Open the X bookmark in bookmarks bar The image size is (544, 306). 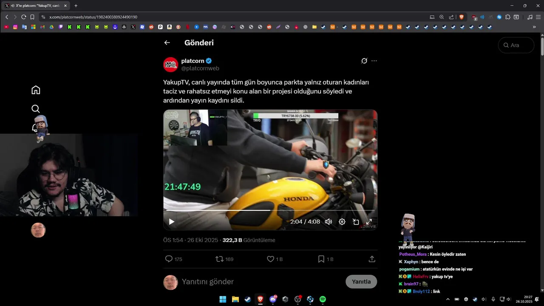(x=133, y=27)
